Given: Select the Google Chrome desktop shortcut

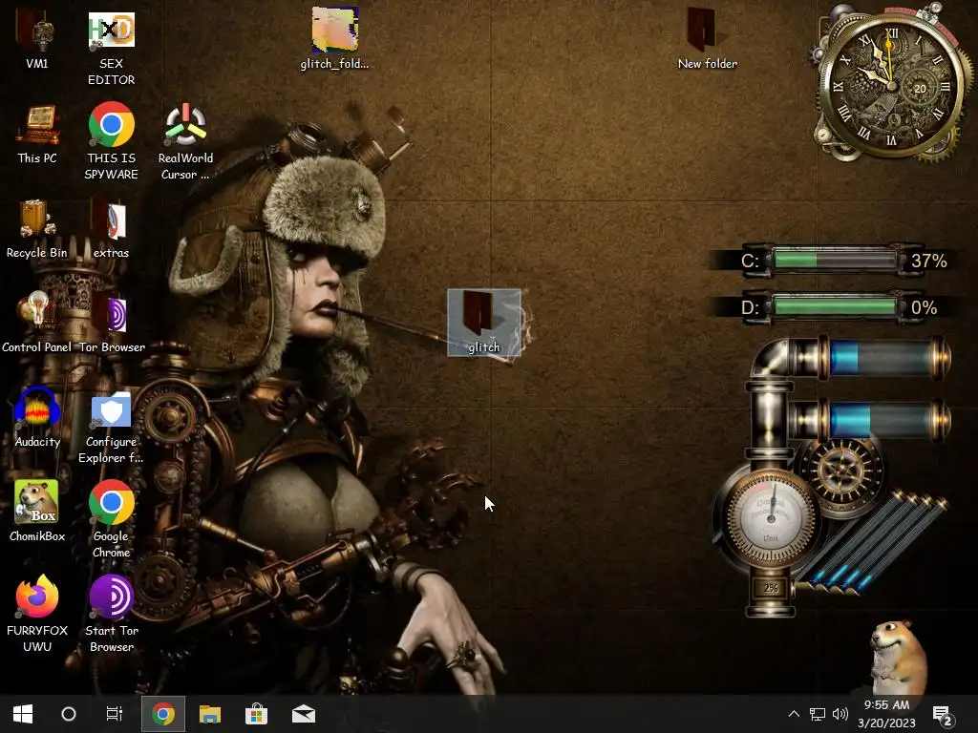Looking at the screenshot, I should [111, 518].
